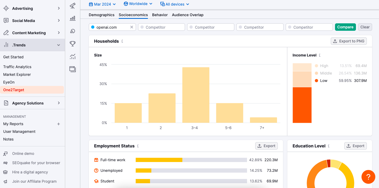
Task: Switch to the Demographics tab
Action: point(102,15)
